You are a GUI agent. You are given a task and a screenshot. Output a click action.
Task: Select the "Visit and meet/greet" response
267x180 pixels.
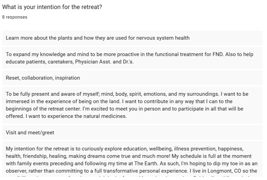(x=30, y=133)
